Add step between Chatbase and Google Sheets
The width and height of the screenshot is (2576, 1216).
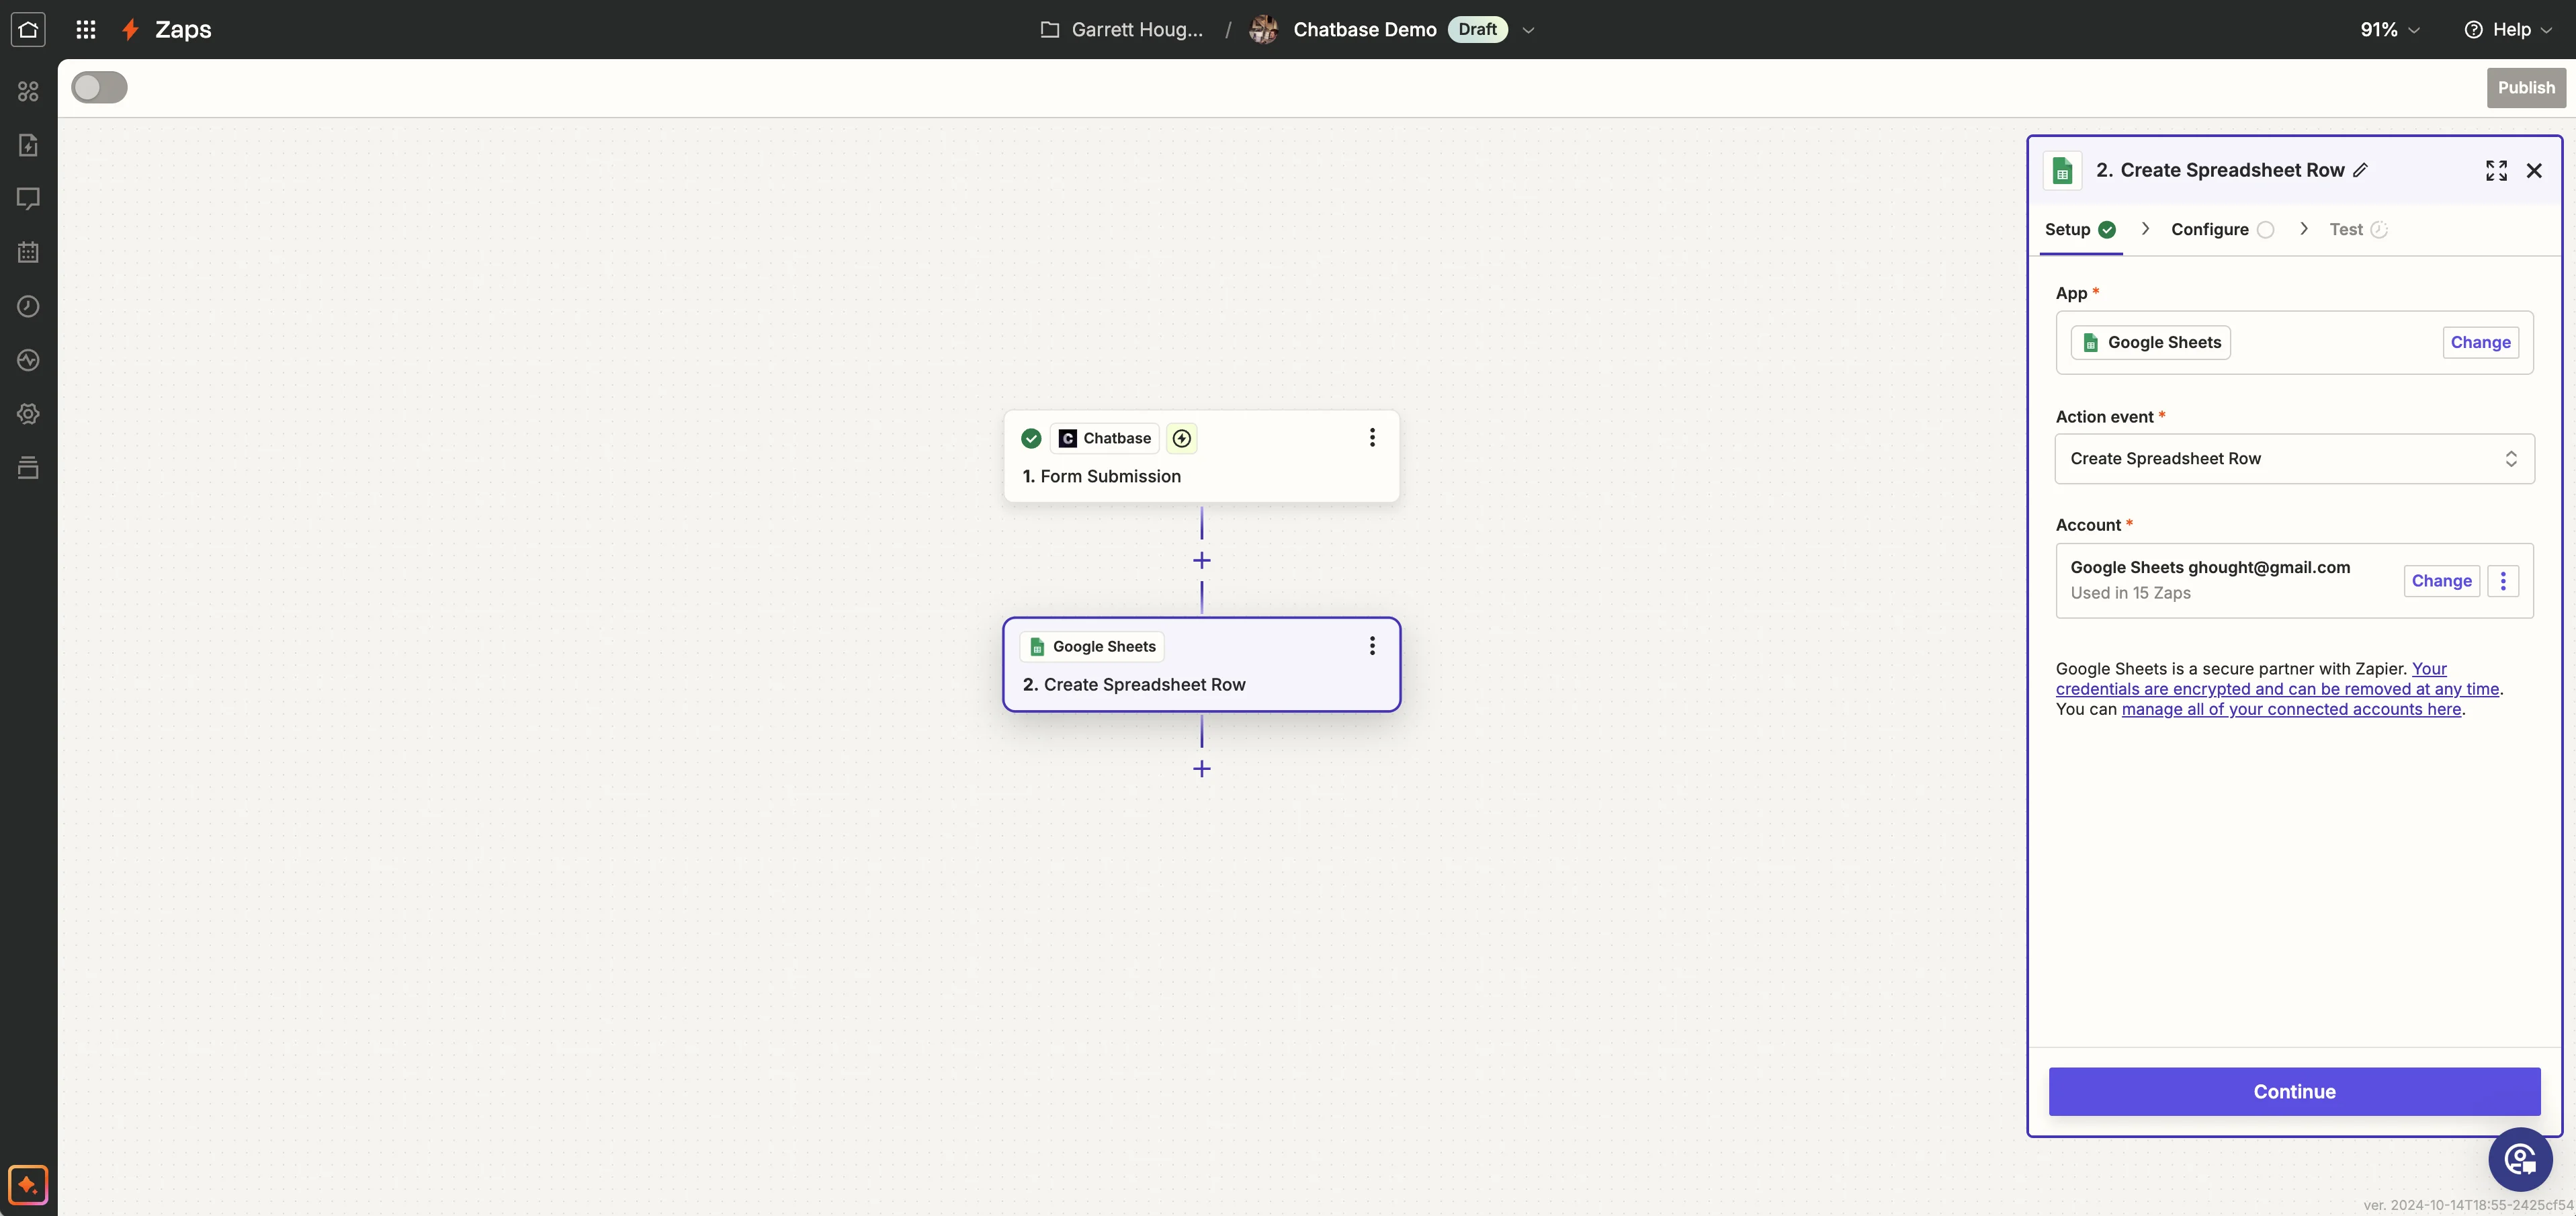click(1202, 561)
